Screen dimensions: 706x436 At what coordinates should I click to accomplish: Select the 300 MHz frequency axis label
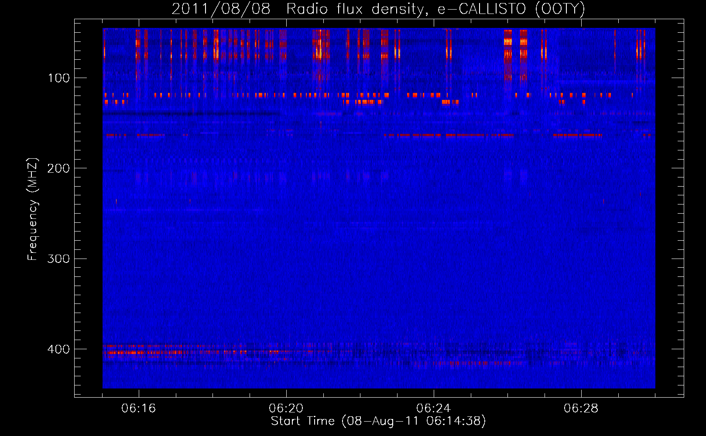pos(58,259)
